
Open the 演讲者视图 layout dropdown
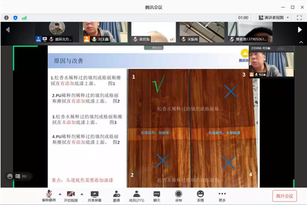coord(274,17)
